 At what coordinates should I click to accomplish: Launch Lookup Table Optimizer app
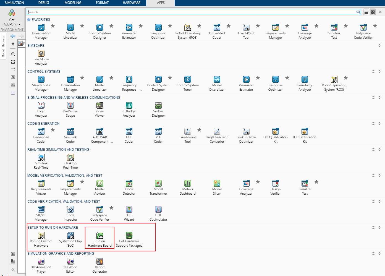tap(246, 136)
